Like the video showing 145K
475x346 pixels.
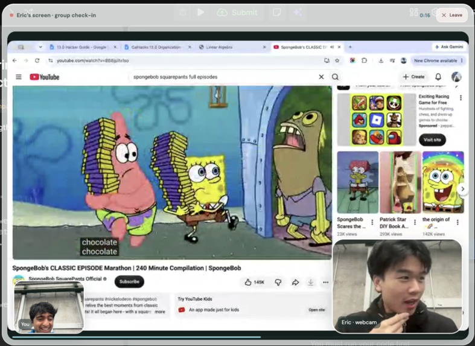pyautogui.click(x=255, y=282)
